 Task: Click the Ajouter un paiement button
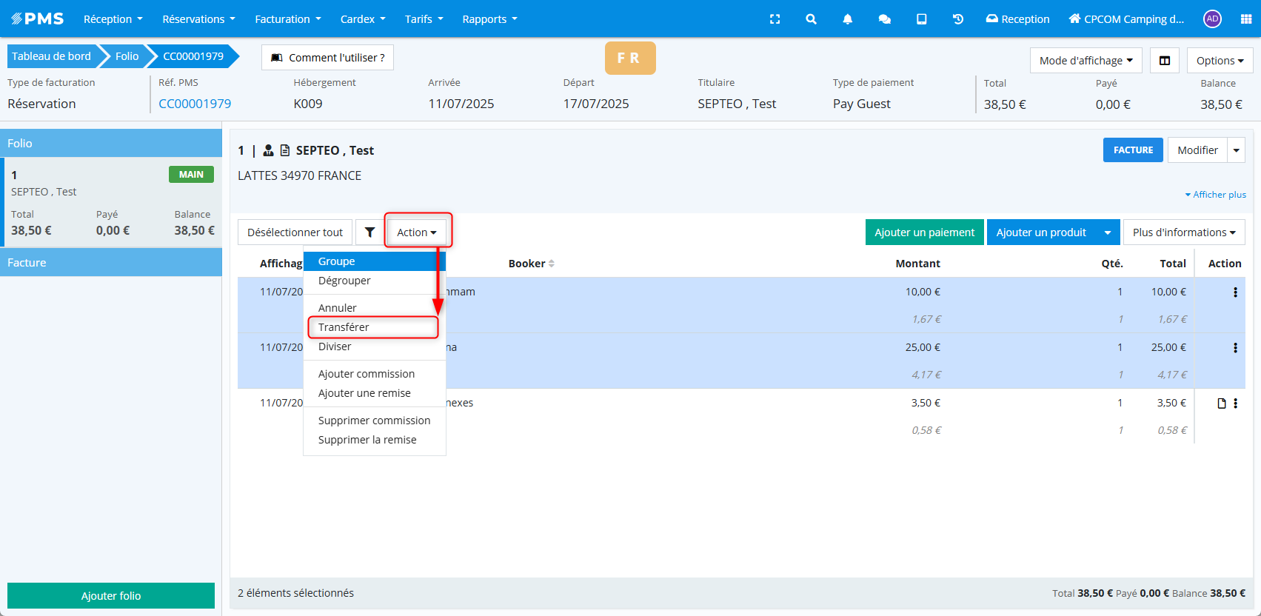[924, 232]
